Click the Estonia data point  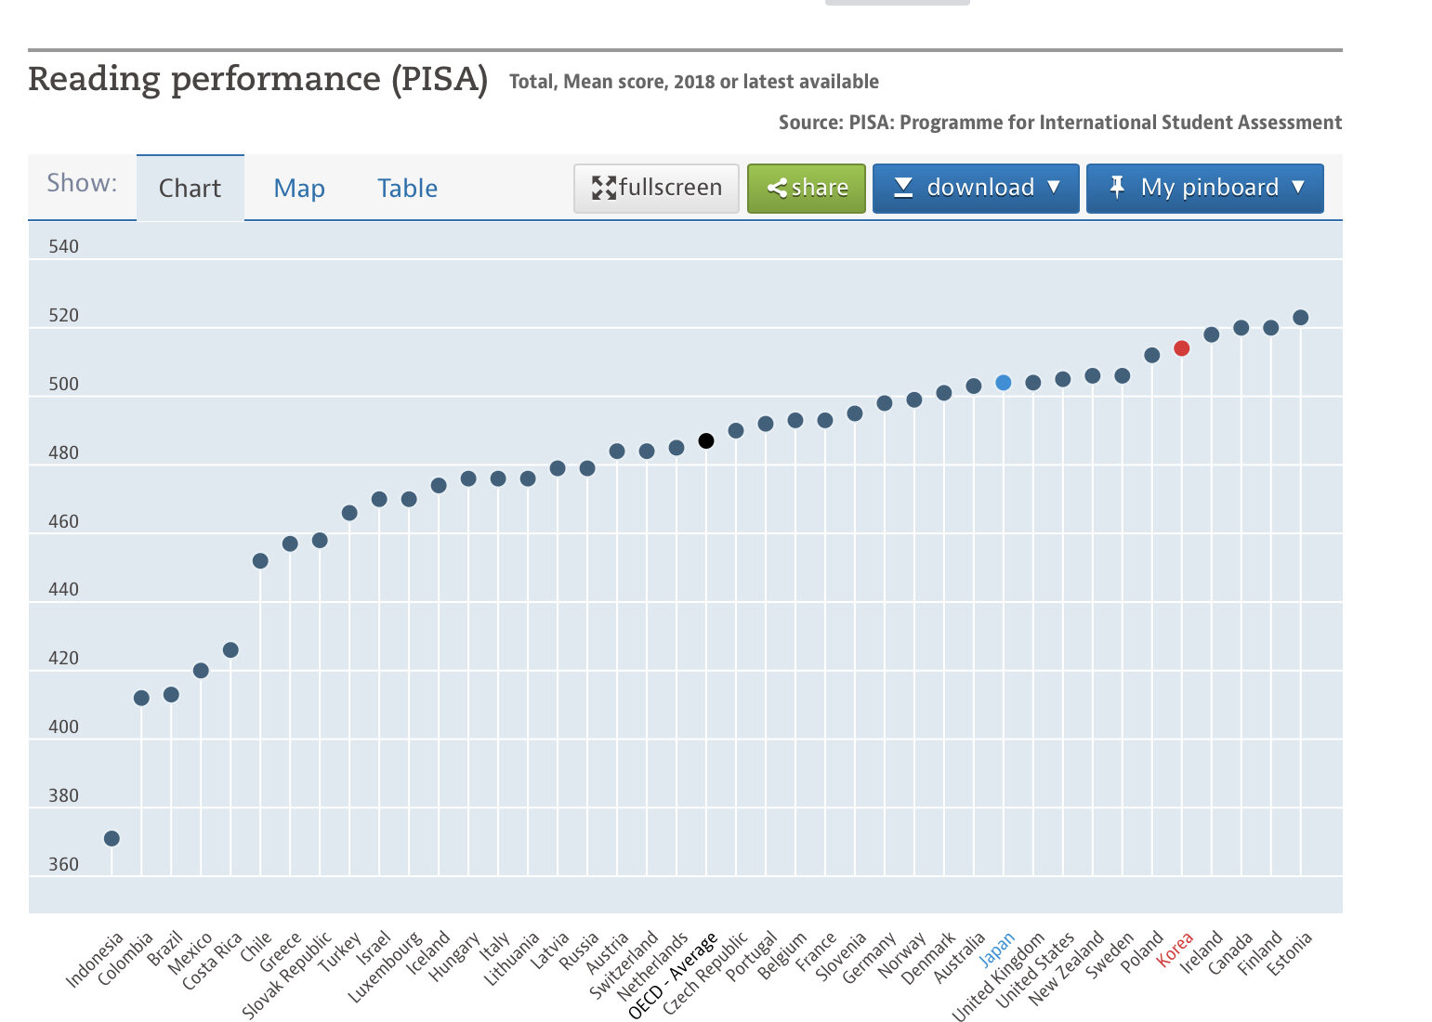(x=1300, y=318)
